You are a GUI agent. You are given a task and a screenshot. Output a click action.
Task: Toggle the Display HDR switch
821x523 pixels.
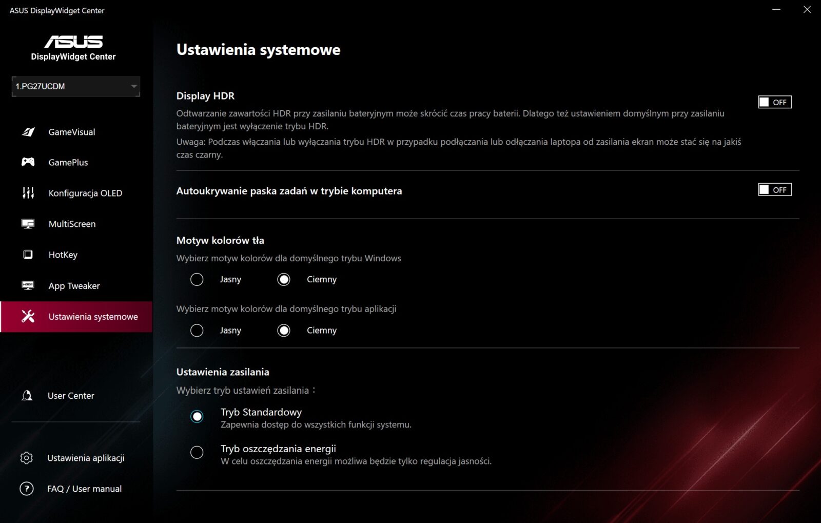tap(775, 102)
